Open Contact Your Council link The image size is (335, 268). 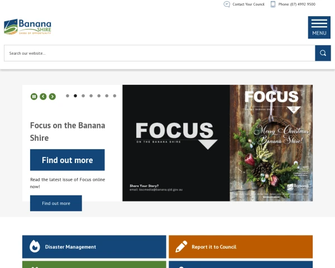coord(248,4)
